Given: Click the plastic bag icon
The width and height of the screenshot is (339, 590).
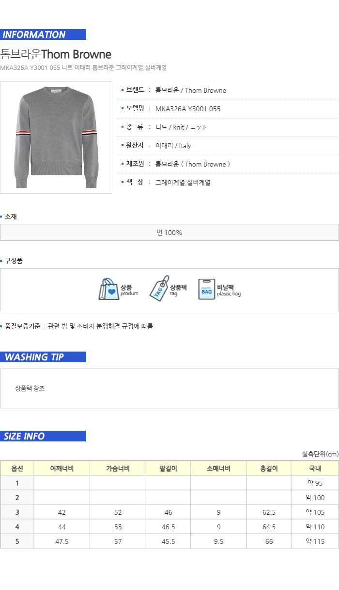Looking at the screenshot, I should tap(206, 289).
